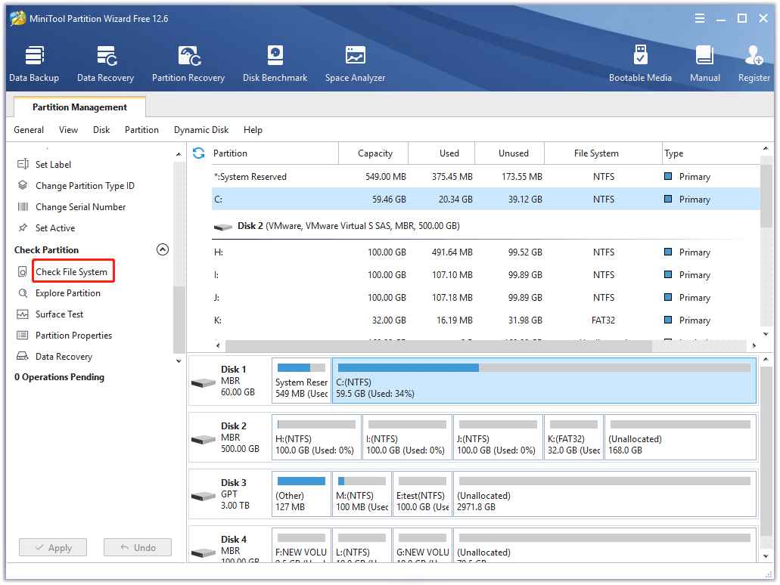Click the Apply button
780x585 pixels.
point(53,547)
